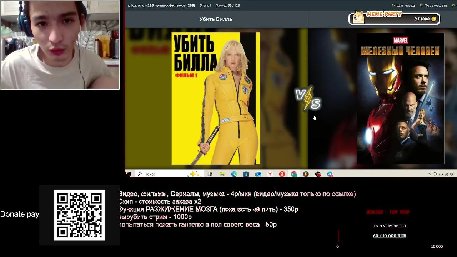Switch to Google Chrome in the taskbar
457x257 pixels.
point(294,174)
